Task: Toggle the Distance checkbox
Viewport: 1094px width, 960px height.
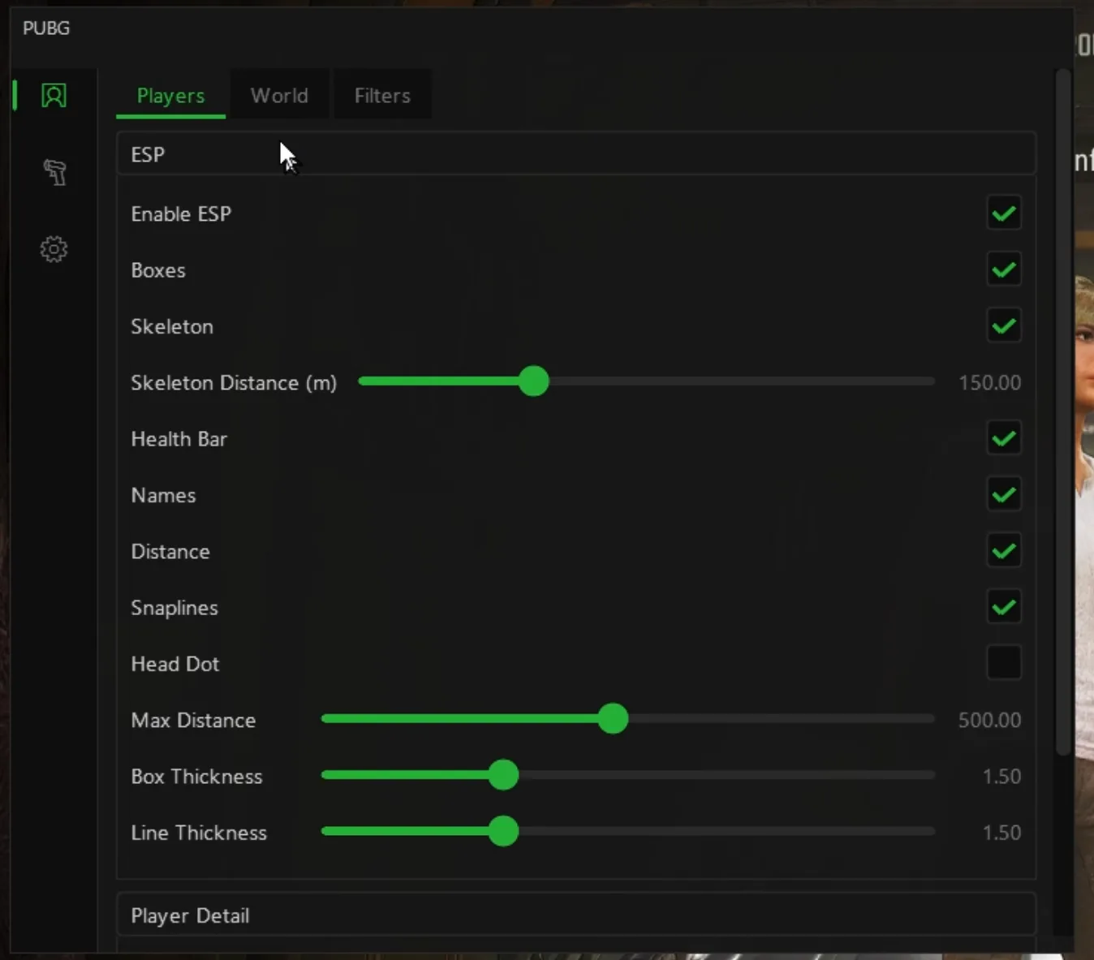Action: (1004, 551)
